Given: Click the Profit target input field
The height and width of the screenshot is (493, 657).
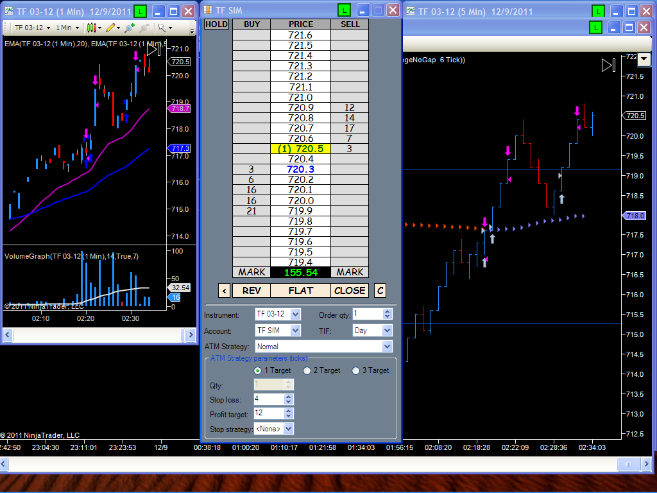Looking at the screenshot, I should (269, 413).
